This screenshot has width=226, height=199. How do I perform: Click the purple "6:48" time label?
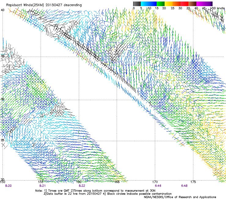184,186
